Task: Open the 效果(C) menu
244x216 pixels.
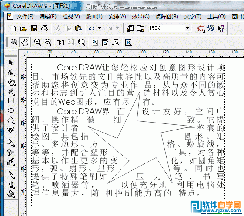Action: [x=140, y=17]
